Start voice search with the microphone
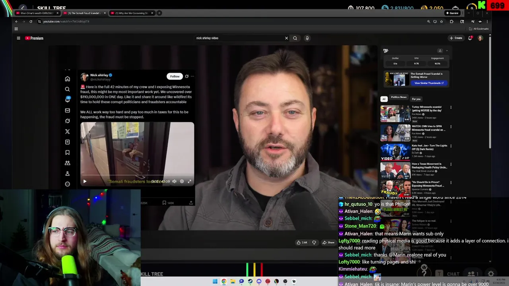 pyautogui.click(x=307, y=38)
